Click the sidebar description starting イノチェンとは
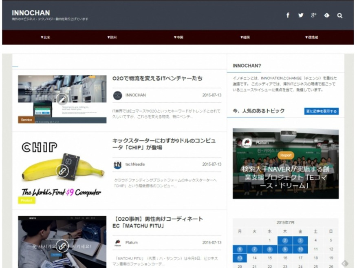The image size is (357, 268). (284, 84)
